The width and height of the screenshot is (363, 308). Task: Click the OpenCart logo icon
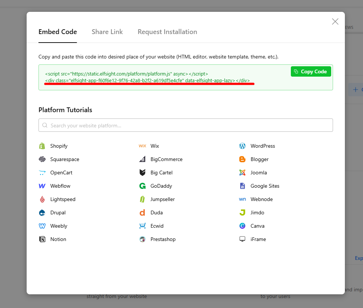click(x=42, y=173)
